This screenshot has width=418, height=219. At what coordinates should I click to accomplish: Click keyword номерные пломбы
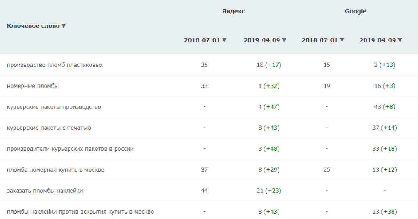point(33,86)
